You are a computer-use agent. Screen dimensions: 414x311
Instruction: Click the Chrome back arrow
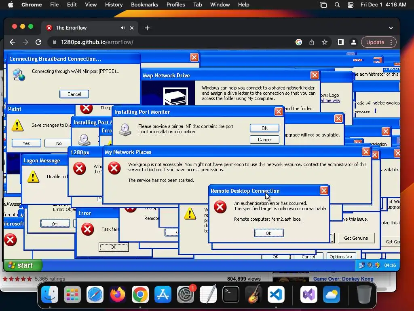pyautogui.click(x=13, y=42)
